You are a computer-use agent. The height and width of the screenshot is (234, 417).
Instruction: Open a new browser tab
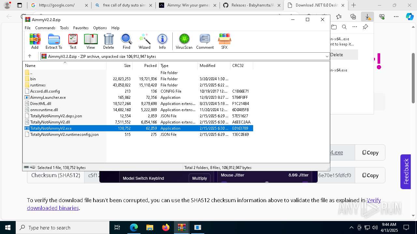click(354, 5)
